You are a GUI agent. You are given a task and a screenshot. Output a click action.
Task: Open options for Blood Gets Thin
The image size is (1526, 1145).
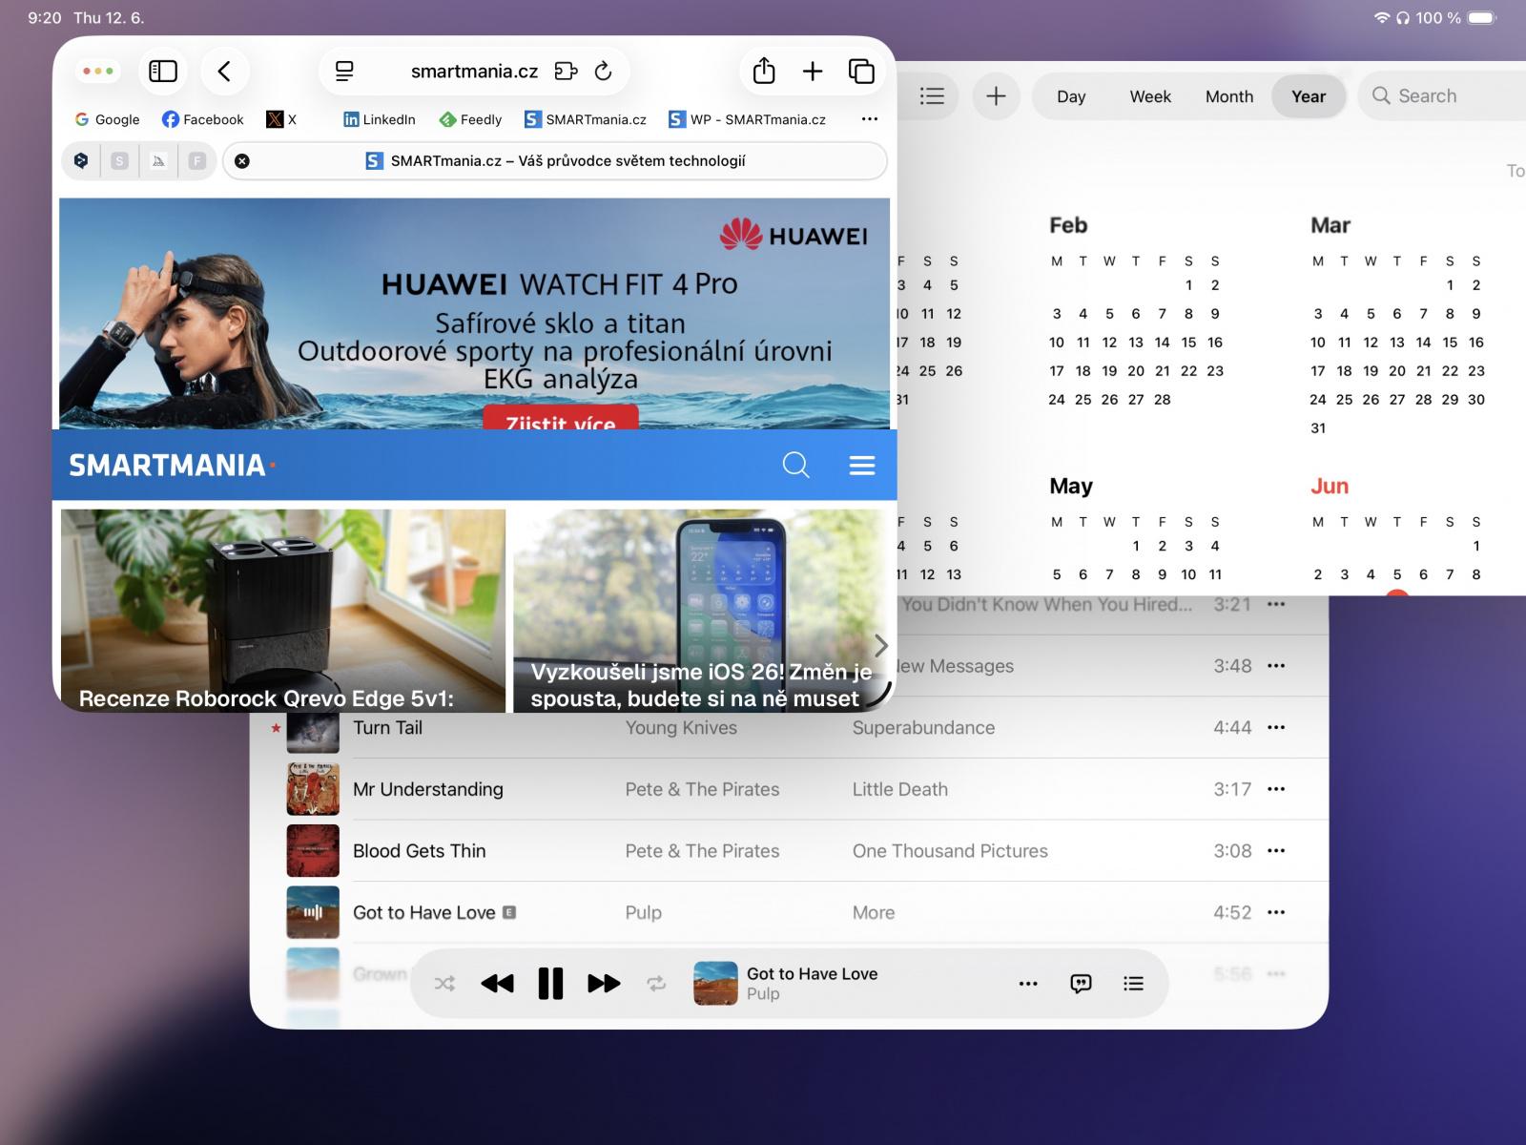[1276, 850]
